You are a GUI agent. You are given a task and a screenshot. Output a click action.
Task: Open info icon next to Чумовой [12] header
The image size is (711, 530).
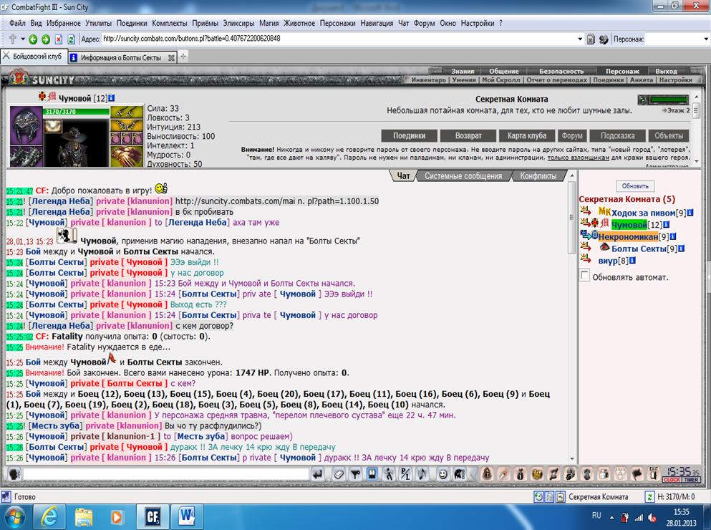pyautogui.click(x=112, y=97)
